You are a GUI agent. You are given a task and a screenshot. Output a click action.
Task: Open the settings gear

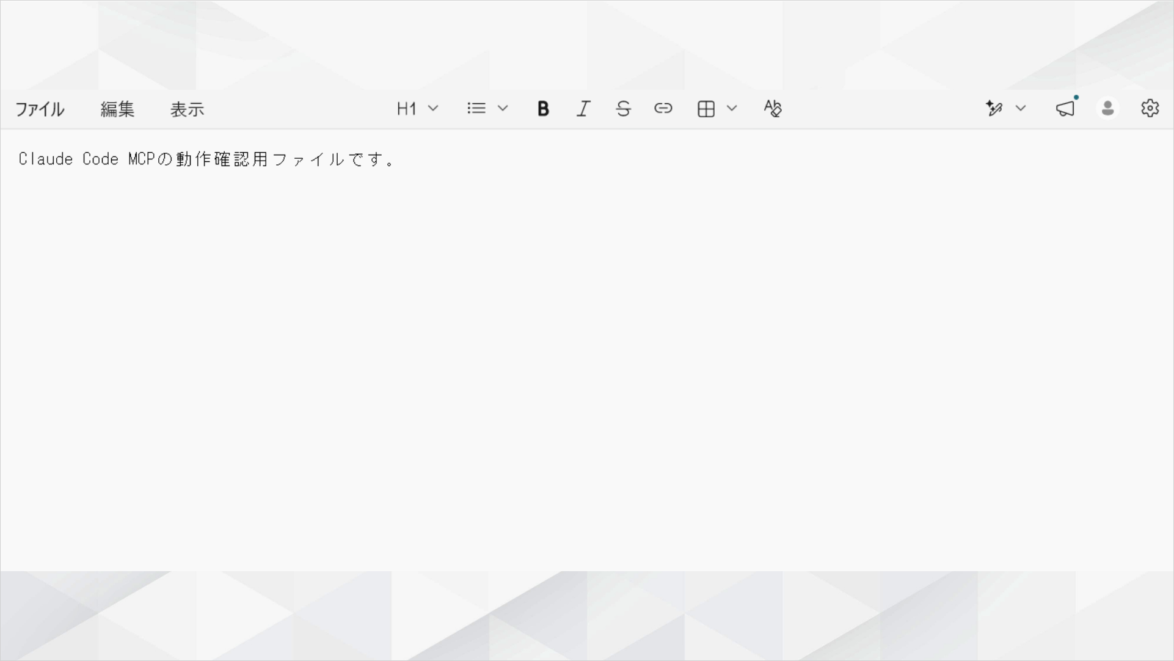tap(1150, 109)
